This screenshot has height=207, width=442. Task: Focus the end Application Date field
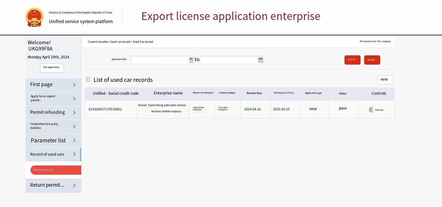(x=231, y=60)
